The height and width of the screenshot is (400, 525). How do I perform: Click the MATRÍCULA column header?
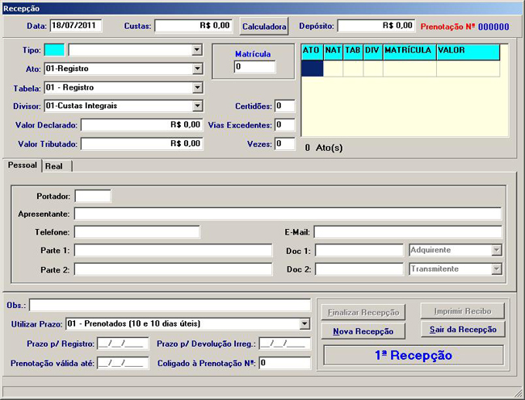coord(409,52)
